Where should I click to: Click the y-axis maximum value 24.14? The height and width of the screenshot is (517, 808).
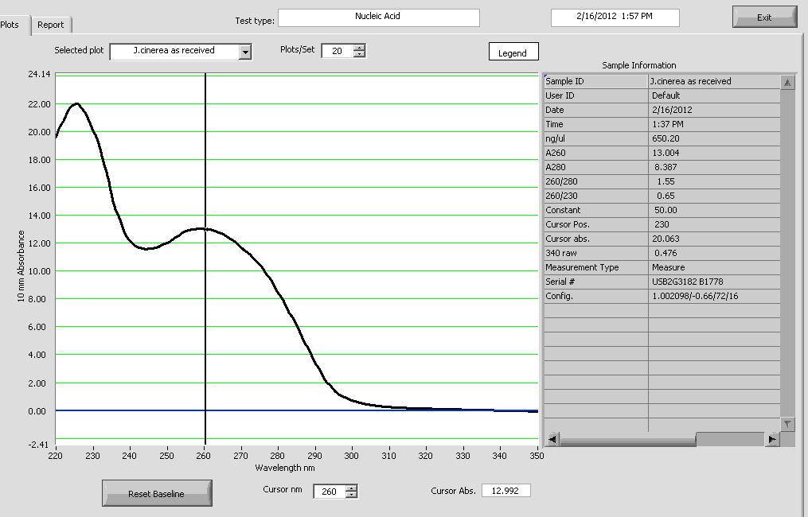39,74
